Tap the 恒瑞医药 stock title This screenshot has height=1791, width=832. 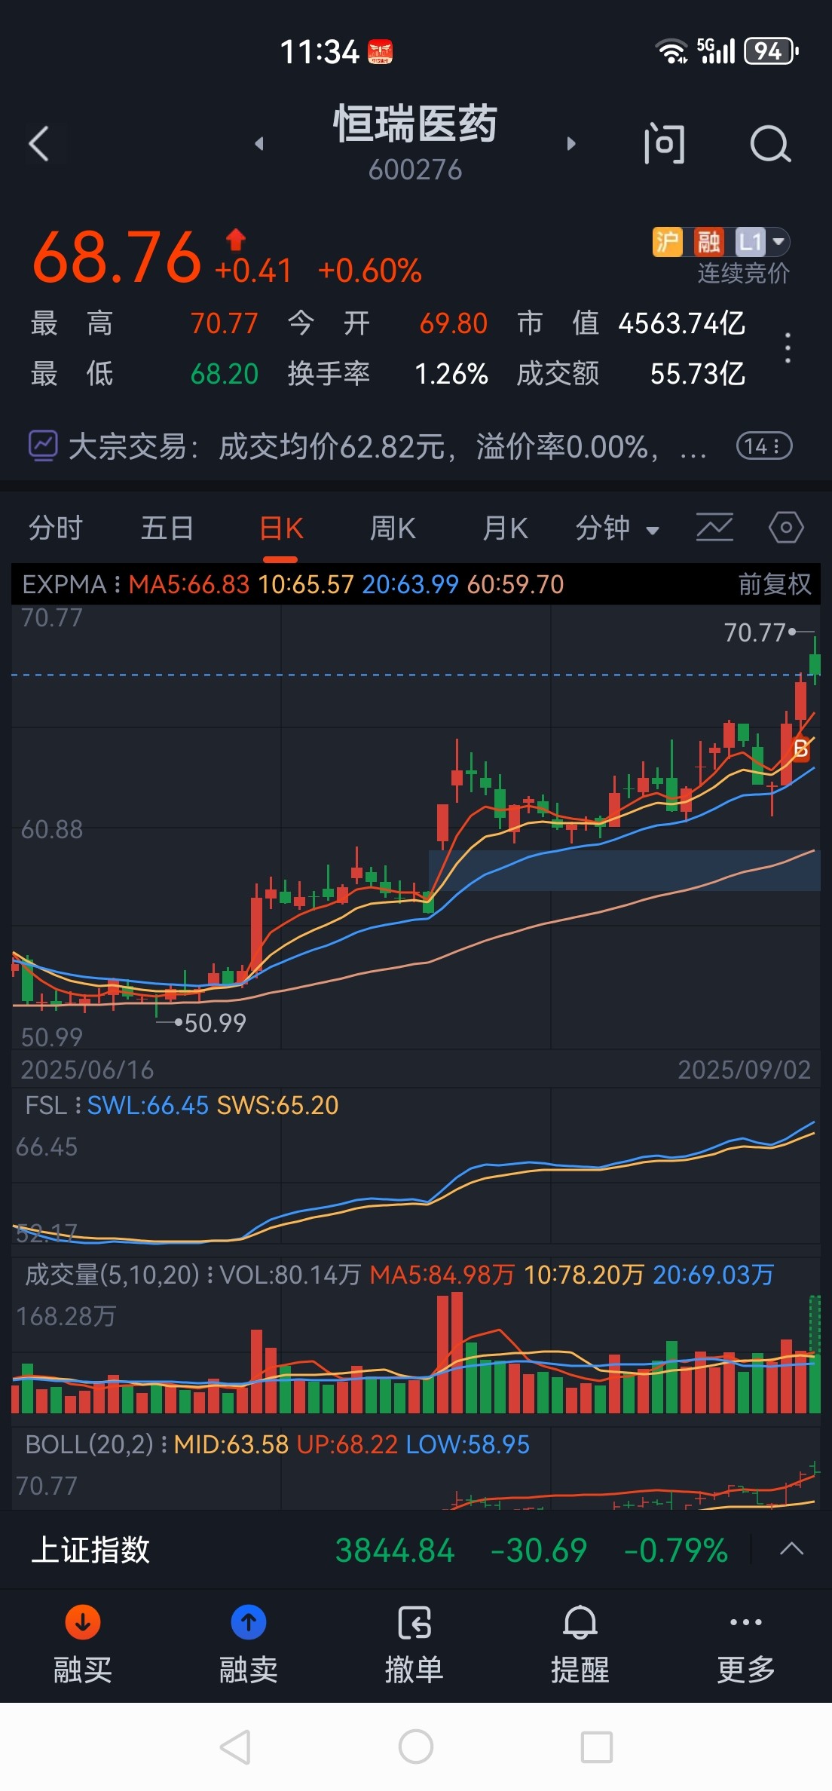416,124
